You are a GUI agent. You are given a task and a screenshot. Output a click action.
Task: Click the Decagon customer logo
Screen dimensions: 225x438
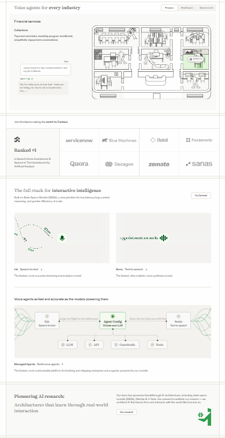119,164
